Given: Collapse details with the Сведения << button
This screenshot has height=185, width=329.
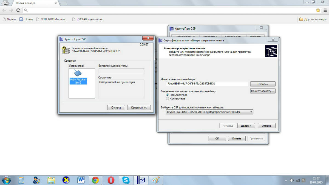Looking at the screenshot, I should pos(139,107).
